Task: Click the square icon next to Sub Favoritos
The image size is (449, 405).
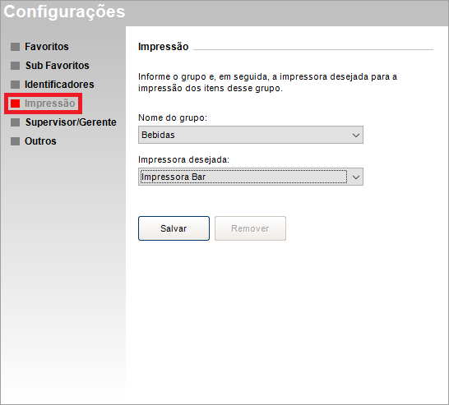Action: coord(15,66)
